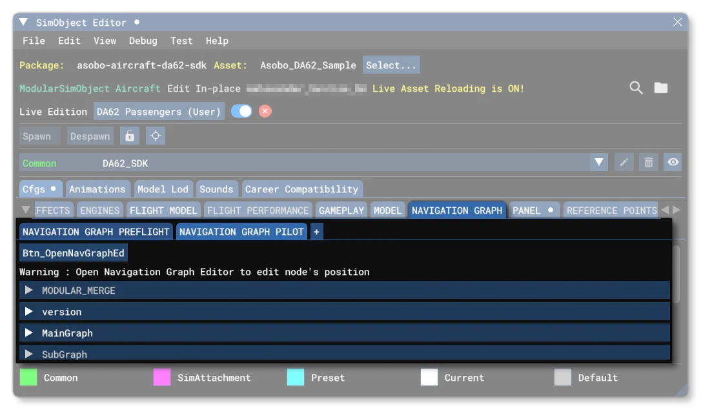The width and height of the screenshot is (701, 410).
Task: Select the NAVIGATION GRAPH PILOT tab
Action: coord(241,232)
